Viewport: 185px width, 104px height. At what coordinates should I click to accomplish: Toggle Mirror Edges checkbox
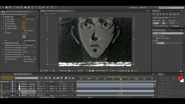[x=23, y=31]
